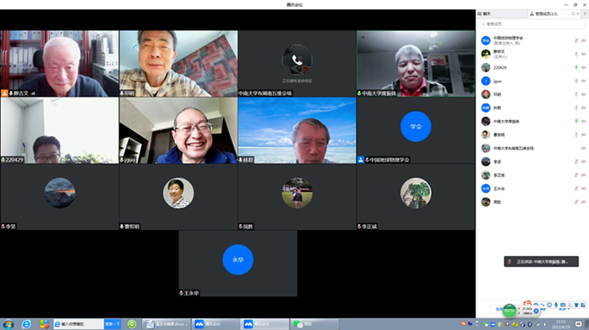Open Internet Explorer from the taskbar
The height and width of the screenshot is (330, 589).
coord(26,324)
